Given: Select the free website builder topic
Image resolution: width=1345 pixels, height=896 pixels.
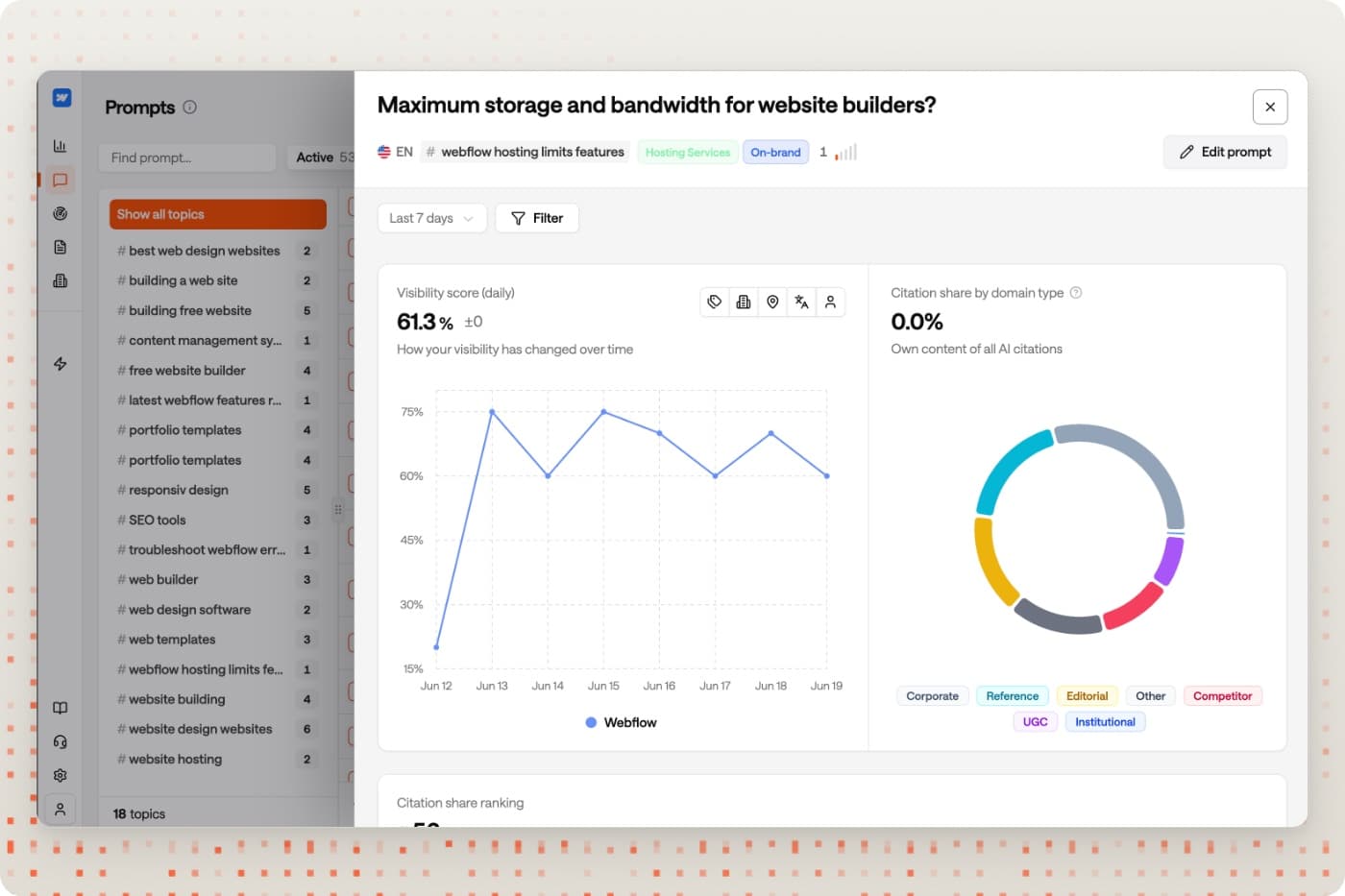Looking at the screenshot, I should click(x=218, y=370).
